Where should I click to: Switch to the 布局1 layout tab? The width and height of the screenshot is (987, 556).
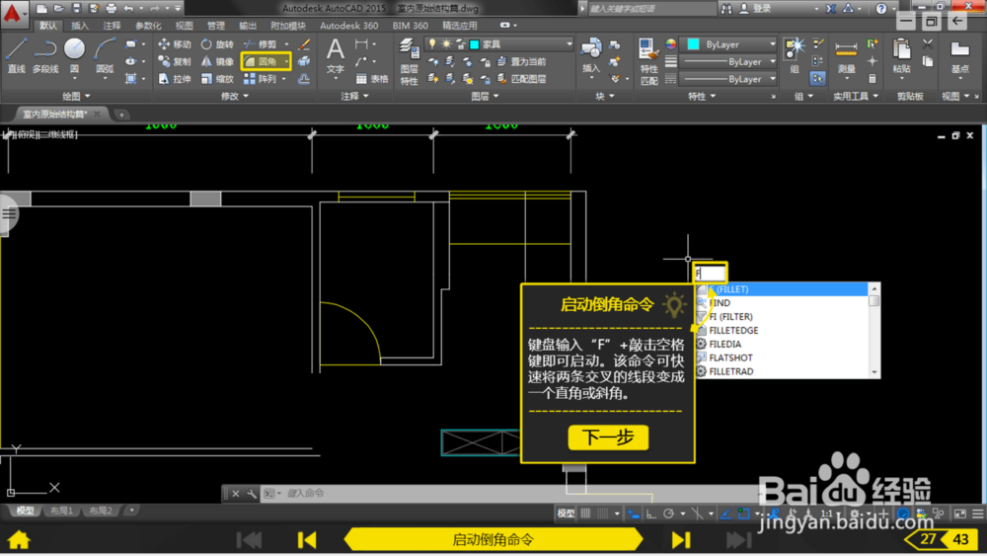point(61,511)
